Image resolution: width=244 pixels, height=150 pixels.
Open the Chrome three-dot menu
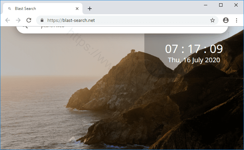point(236,20)
